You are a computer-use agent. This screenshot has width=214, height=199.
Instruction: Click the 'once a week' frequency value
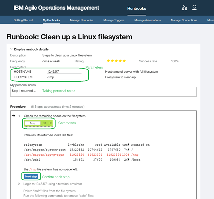pyautogui.click(x=51, y=61)
